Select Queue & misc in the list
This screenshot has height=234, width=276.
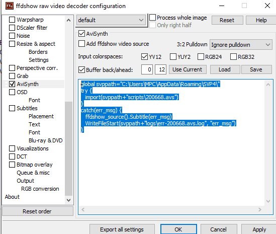pos(33,173)
